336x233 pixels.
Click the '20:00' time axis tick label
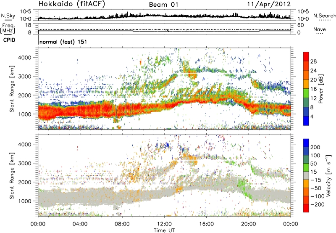pyautogui.click(x=248, y=224)
